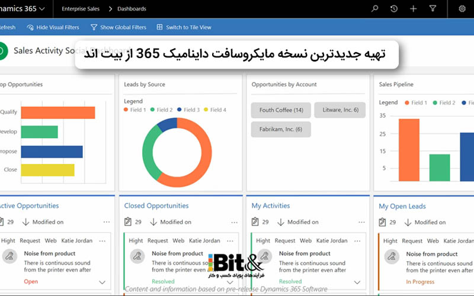Open the My Activities stream title
The height and width of the screenshot is (296, 474).
click(x=271, y=205)
